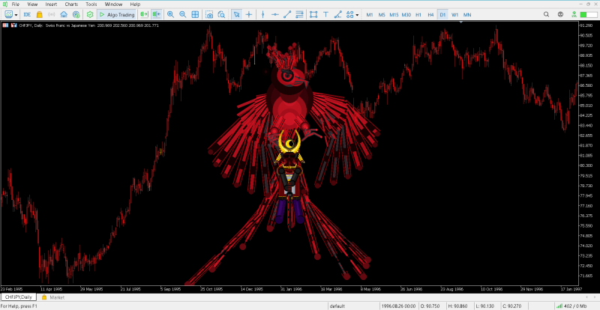Switch timeframe to M15
The image size is (600, 310).
tap(394, 15)
